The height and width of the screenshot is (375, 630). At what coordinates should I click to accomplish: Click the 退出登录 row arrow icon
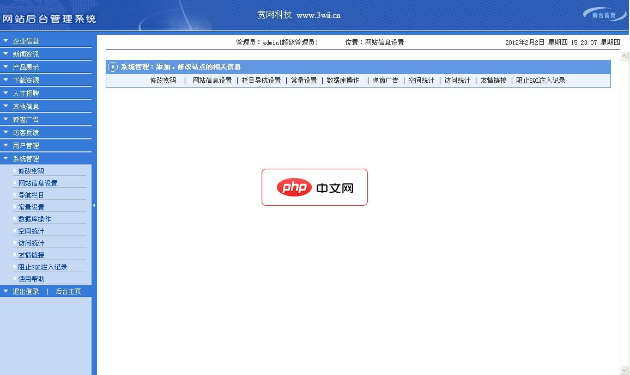click(5, 291)
